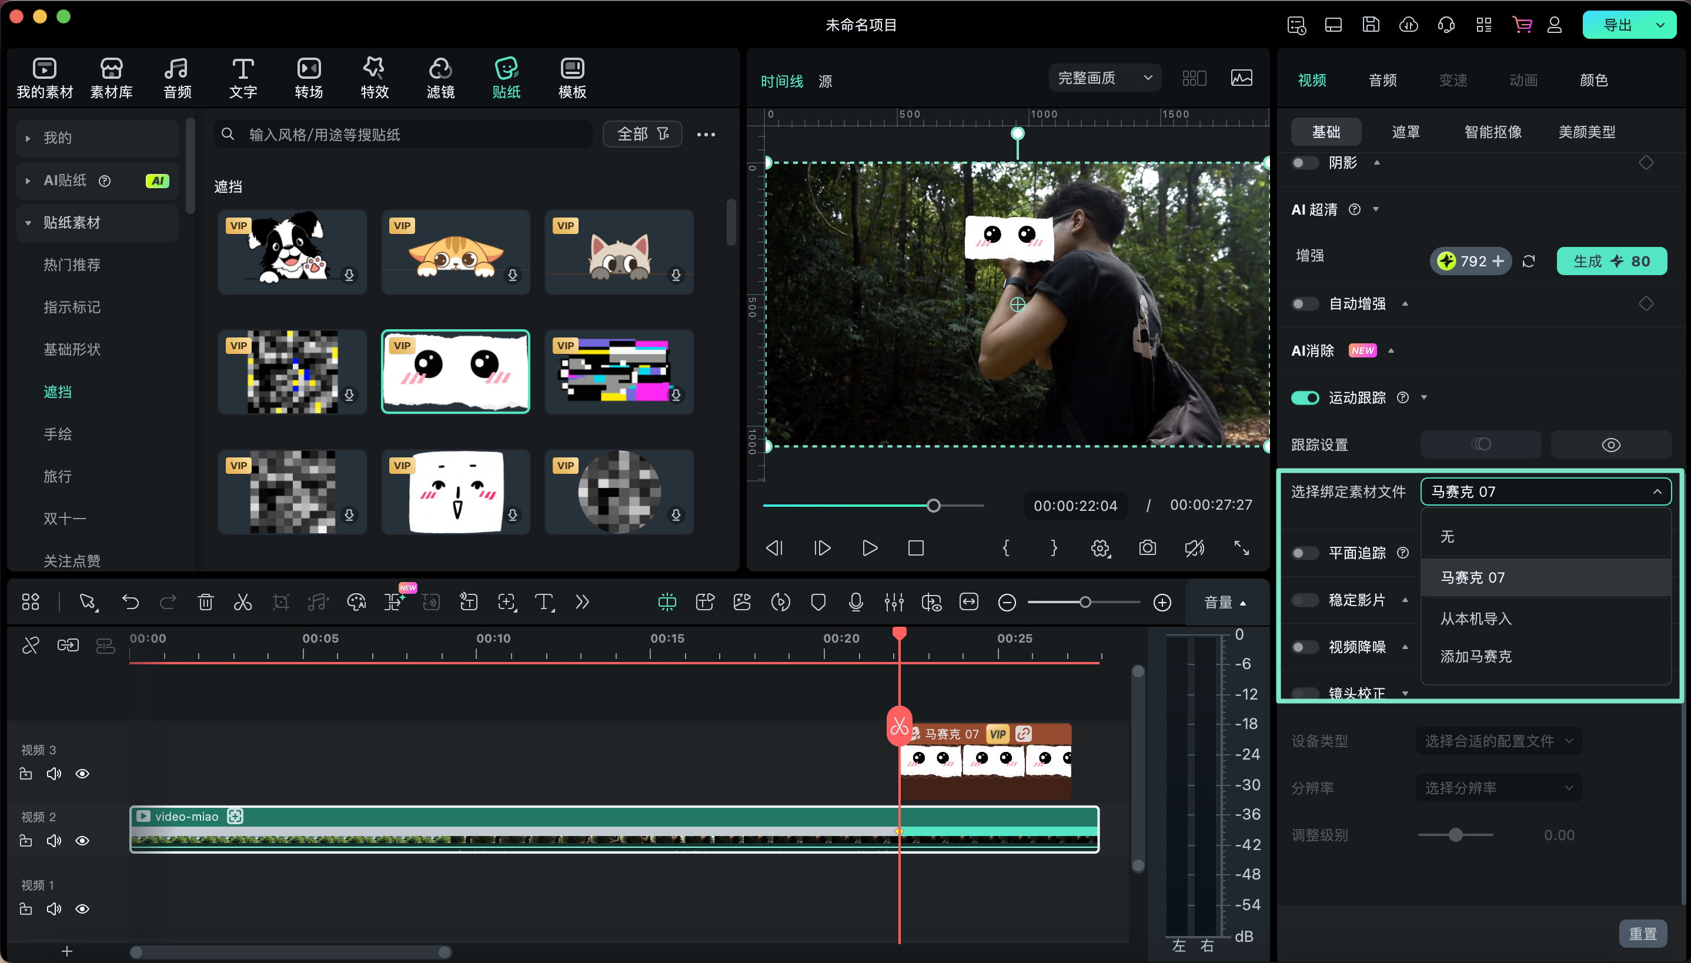Disable the 运动跟踪 motion tracking toggle
The height and width of the screenshot is (963, 1691).
point(1305,397)
